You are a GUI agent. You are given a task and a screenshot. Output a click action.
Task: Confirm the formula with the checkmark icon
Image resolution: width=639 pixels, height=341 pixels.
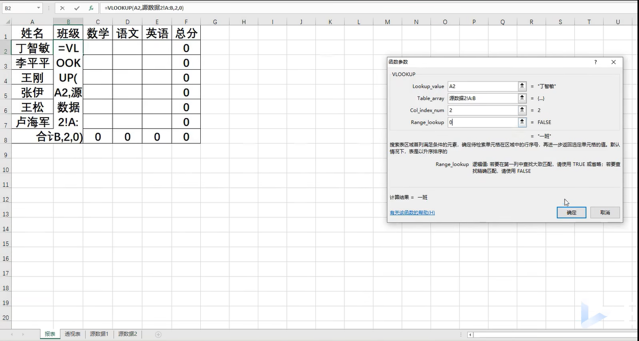[77, 8]
